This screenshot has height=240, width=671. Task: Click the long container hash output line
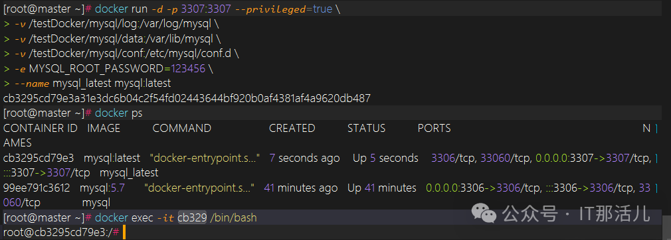pyautogui.click(x=187, y=98)
